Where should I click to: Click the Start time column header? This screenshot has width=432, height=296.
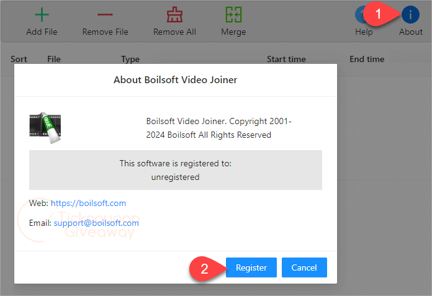click(286, 59)
